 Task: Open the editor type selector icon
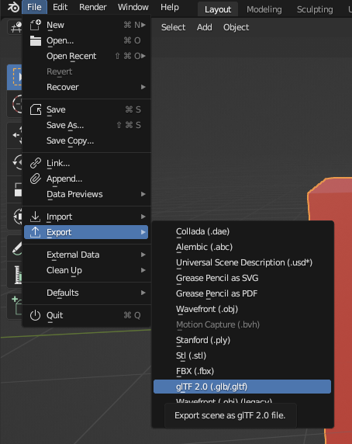(15, 27)
